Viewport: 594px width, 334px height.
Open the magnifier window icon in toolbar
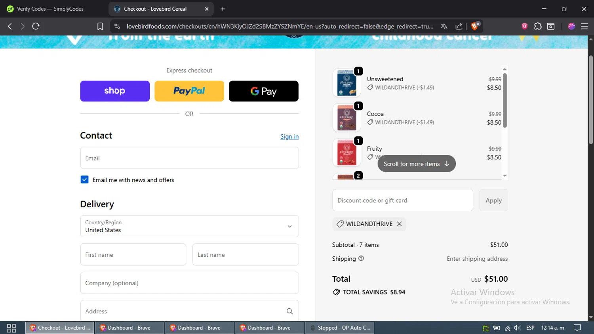pyautogui.click(x=550, y=26)
